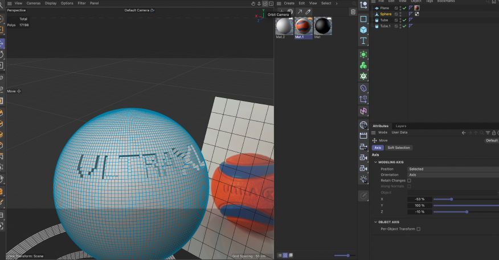Select the Cube primitive icon
Image resolution: width=499 pixels, height=260 pixels.
(x=363, y=30)
